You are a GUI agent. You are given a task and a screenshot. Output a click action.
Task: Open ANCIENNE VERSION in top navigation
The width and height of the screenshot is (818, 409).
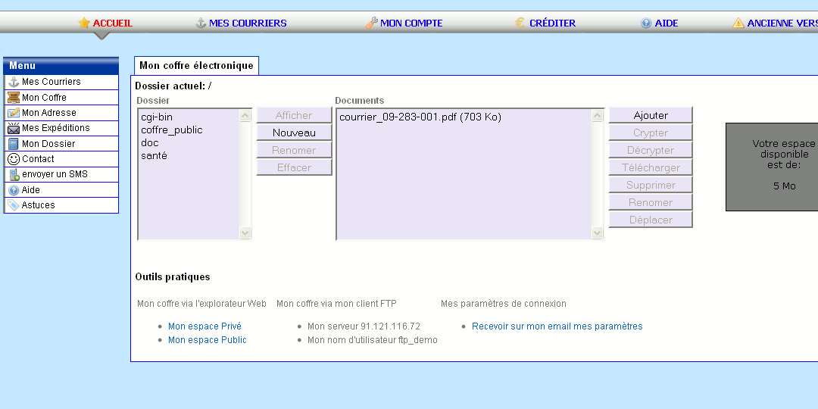coord(782,23)
